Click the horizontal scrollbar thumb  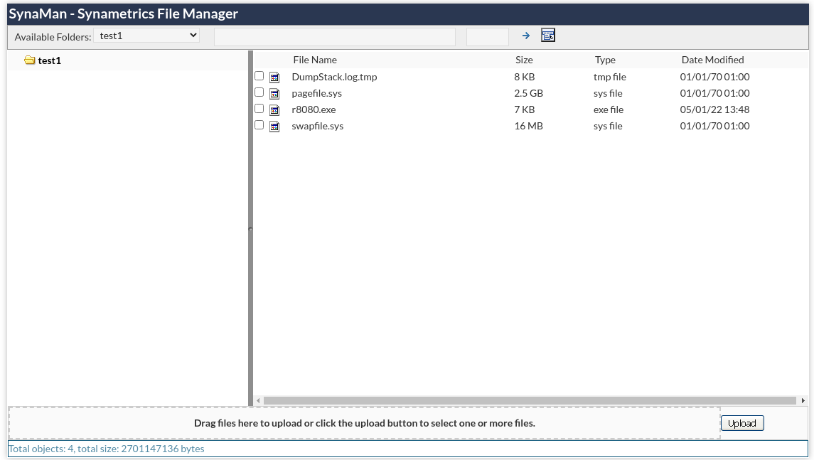pyautogui.click(x=530, y=400)
